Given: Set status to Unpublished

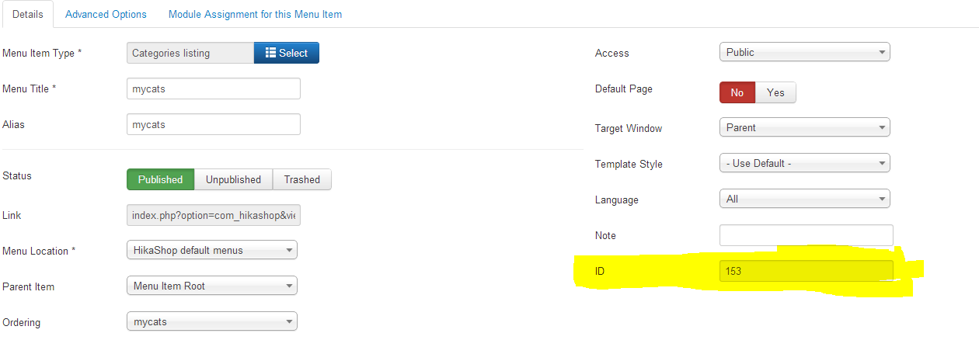Looking at the screenshot, I should (x=233, y=179).
